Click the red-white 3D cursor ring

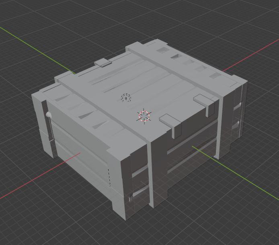click(x=144, y=116)
